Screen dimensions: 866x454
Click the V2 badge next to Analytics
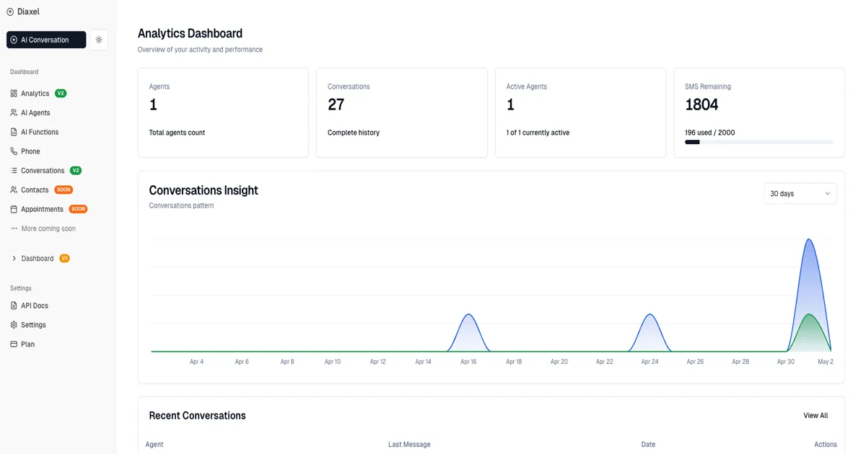[x=61, y=94]
